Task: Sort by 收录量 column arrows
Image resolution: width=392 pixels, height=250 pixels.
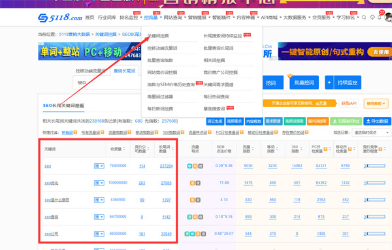Action: coord(124,149)
